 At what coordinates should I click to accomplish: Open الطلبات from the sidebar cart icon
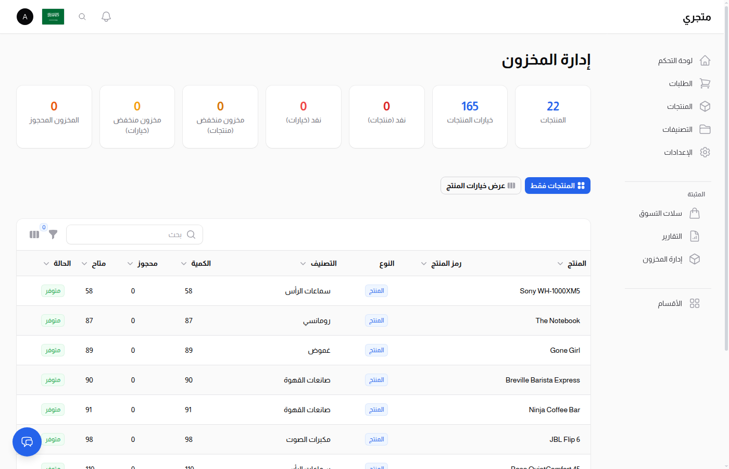(x=705, y=83)
